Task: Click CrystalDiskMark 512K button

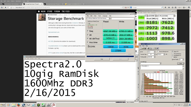Action: click(141, 28)
